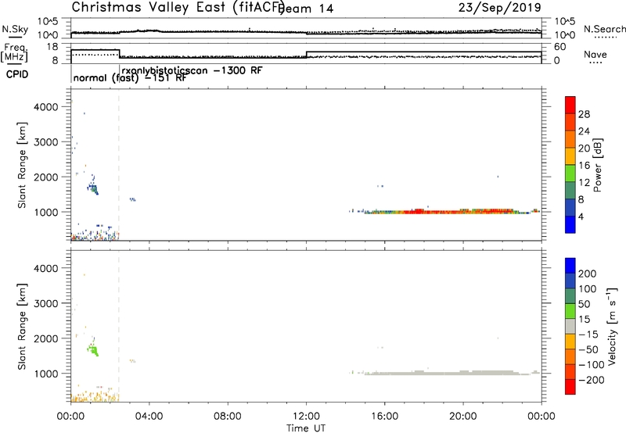Screen dimensions: 626x433
Task: Click the 'Power [dB]' colorbar label
Action: 597,165
